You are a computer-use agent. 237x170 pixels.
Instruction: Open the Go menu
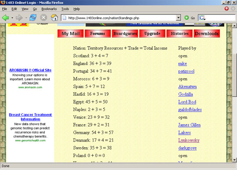click(35, 9)
